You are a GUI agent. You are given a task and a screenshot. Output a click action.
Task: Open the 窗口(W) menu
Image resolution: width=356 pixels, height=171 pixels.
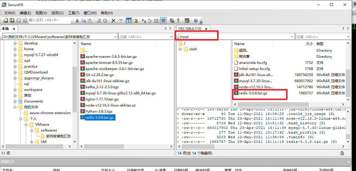90,13
